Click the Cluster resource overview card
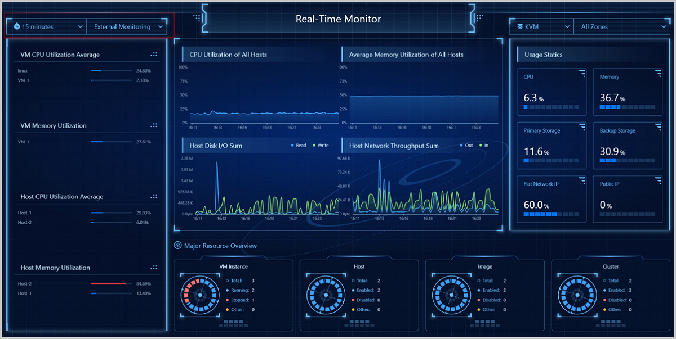 click(x=610, y=295)
